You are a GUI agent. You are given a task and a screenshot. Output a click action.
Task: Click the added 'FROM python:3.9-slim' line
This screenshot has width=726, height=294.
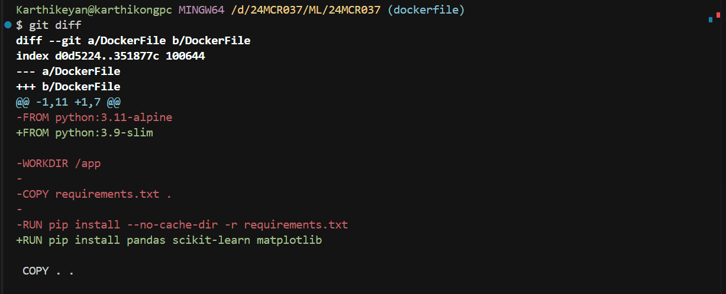[85, 133]
